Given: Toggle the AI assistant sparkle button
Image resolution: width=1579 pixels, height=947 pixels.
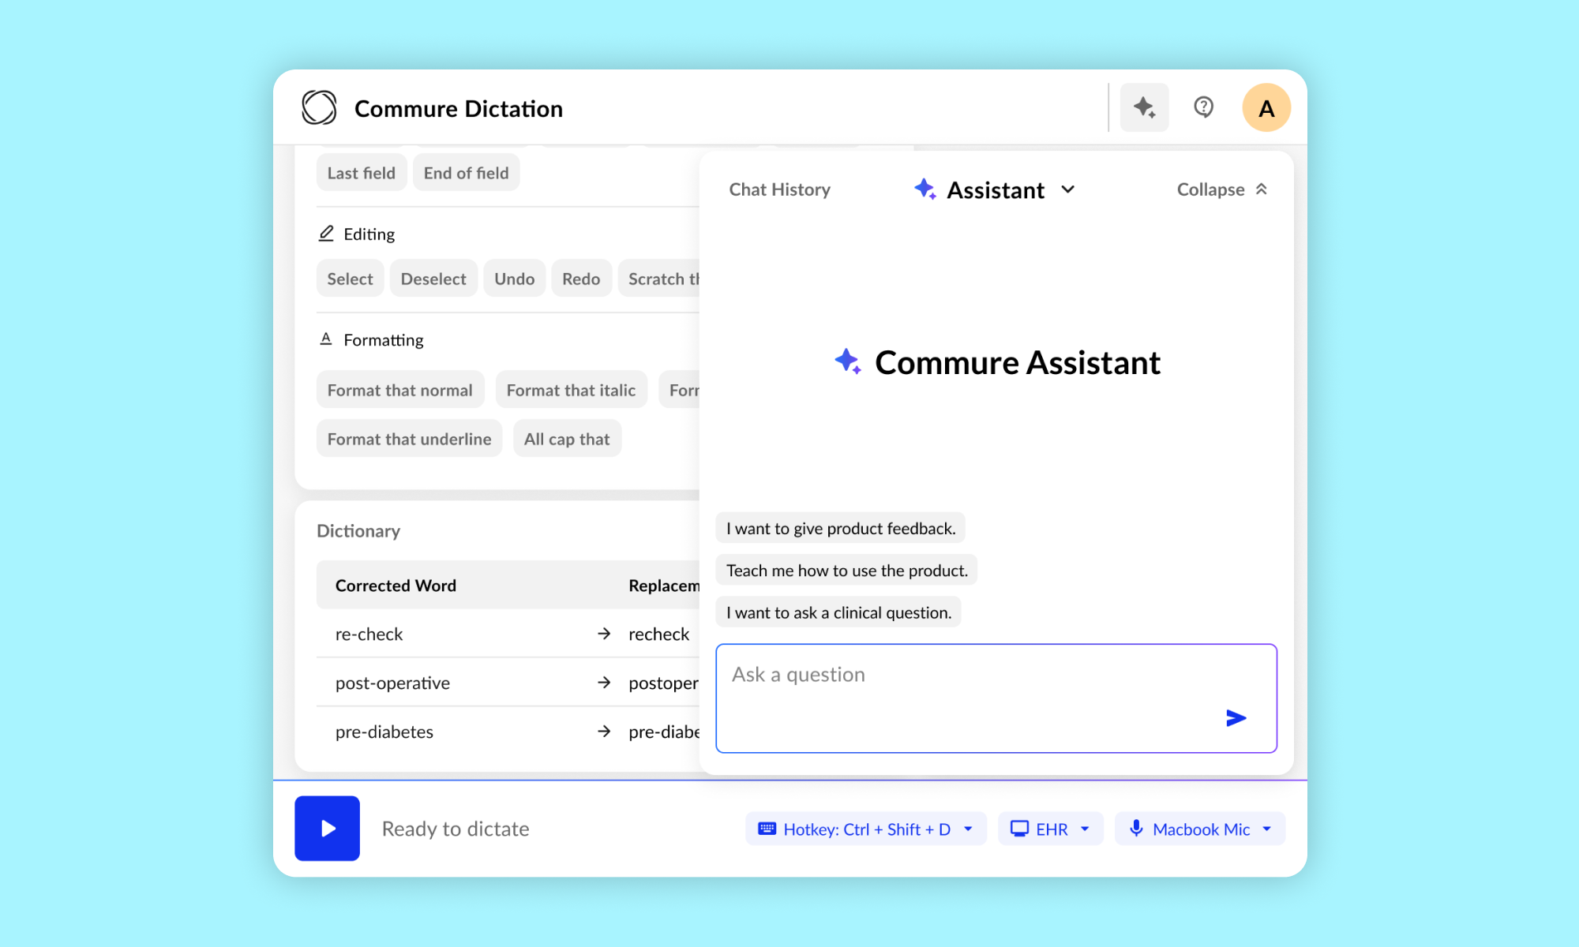Looking at the screenshot, I should (1144, 107).
